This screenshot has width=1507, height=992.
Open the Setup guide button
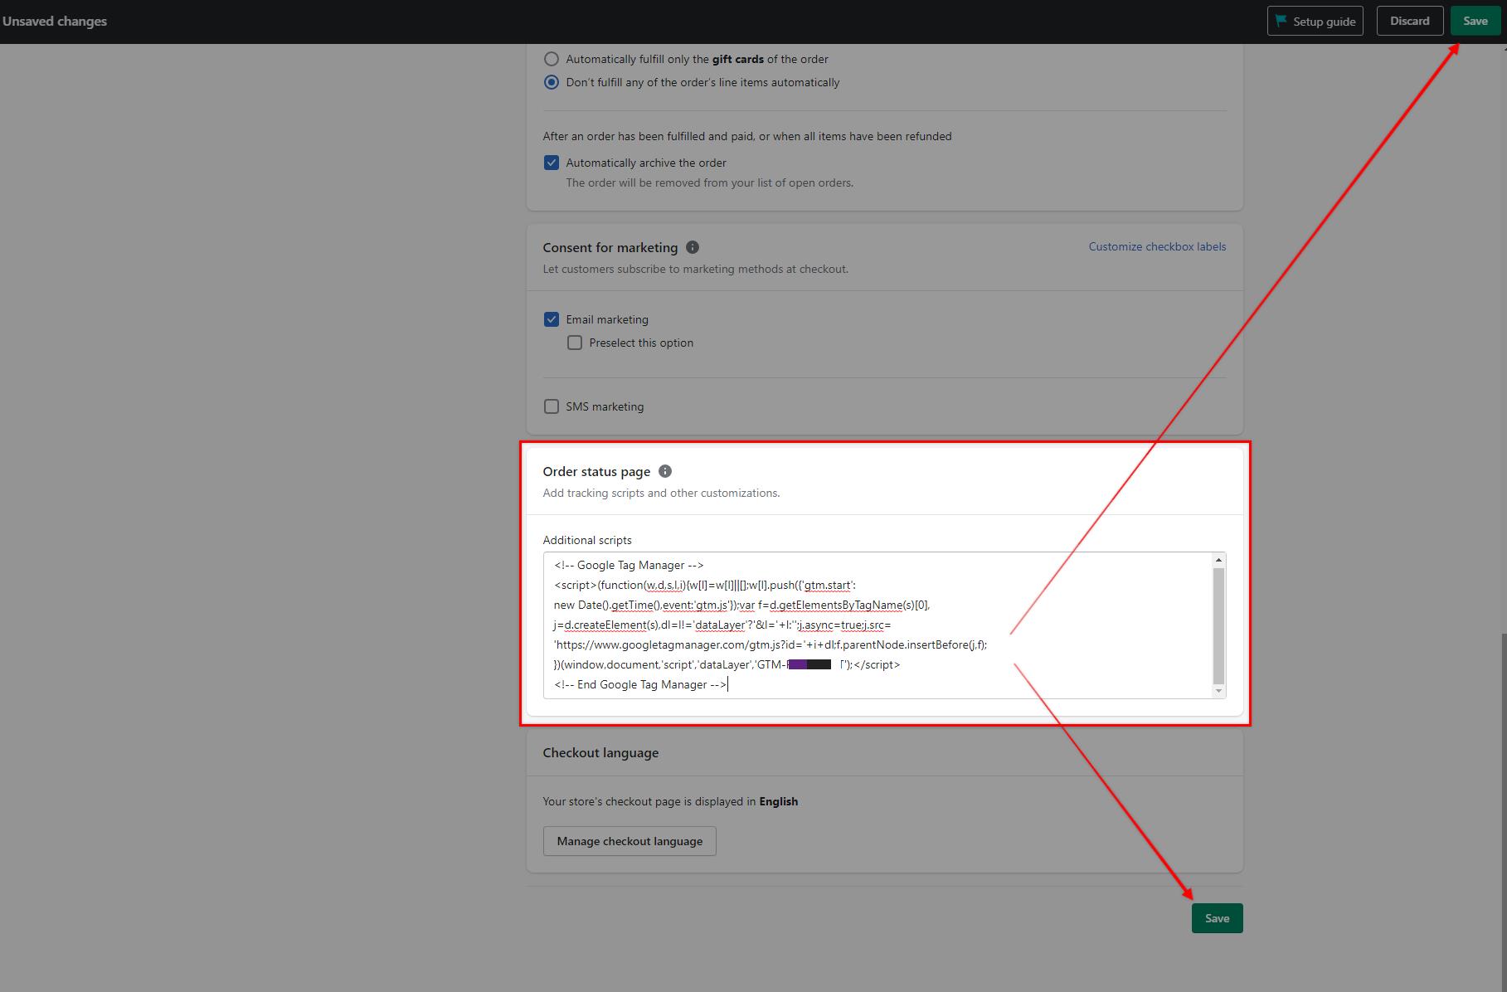1315,22
